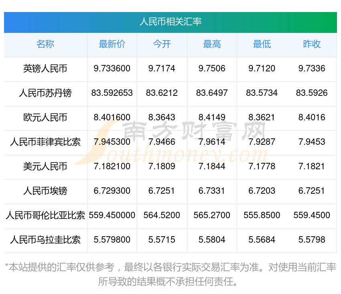Click previous close 8.4016

(312, 118)
